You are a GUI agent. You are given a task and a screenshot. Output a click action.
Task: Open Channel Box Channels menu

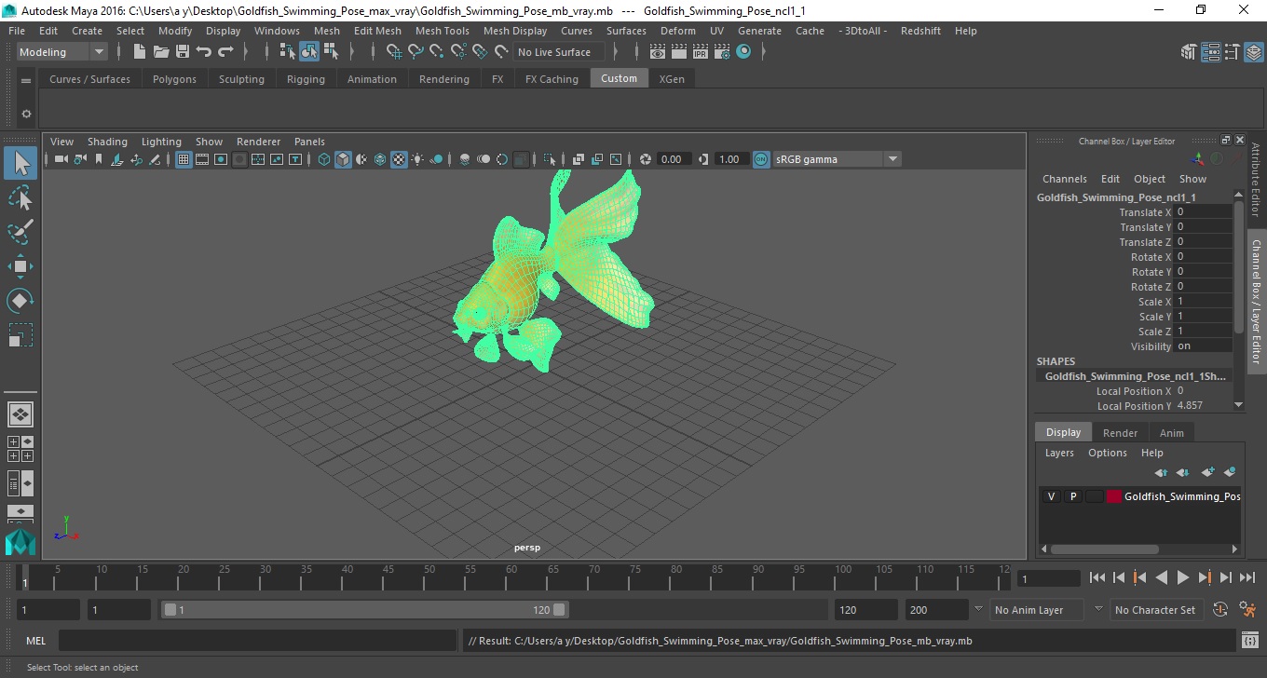[x=1064, y=179]
